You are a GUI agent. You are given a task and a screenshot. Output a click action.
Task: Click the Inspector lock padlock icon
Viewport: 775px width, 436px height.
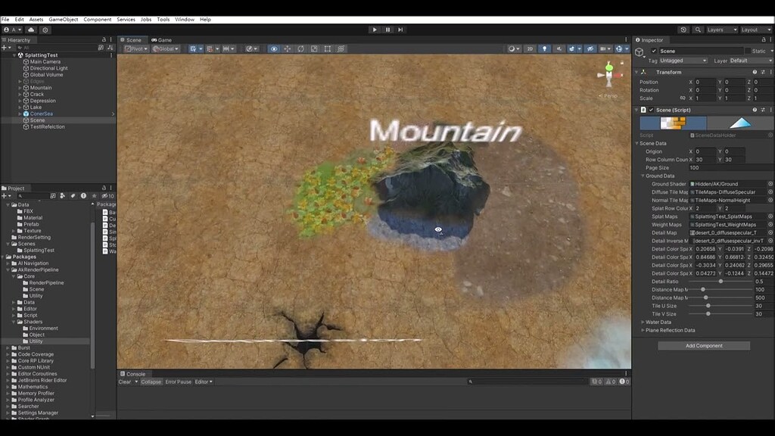click(763, 39)
